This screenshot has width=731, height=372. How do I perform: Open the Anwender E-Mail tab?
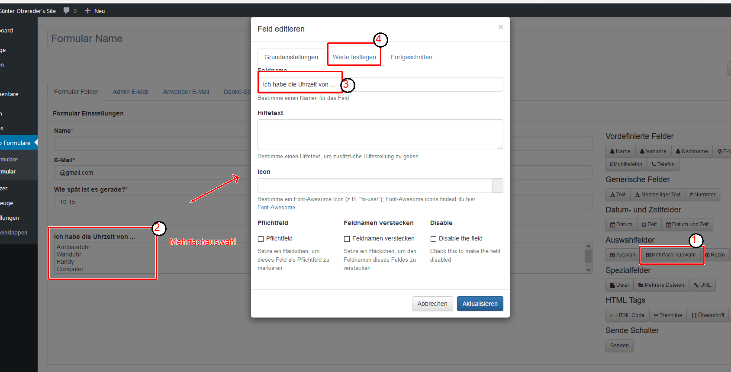186,92
